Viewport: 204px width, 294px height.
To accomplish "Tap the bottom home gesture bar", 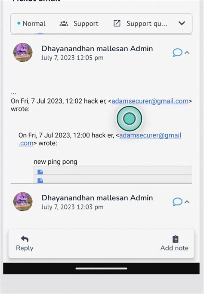I will click(x=101, y=268).
